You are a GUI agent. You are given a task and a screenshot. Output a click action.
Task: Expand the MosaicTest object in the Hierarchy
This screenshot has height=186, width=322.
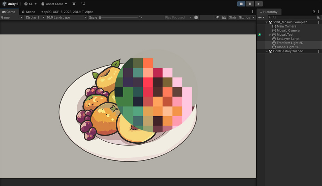tap(270, 35)
